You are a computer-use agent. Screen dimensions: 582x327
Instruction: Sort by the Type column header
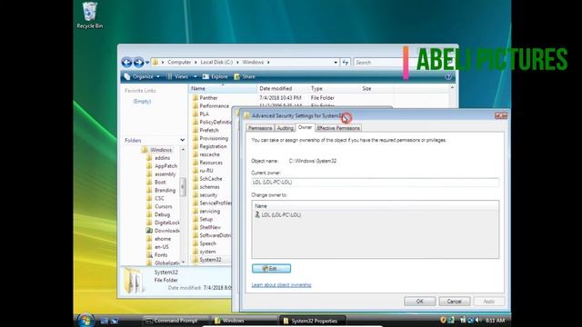[334, 89]
